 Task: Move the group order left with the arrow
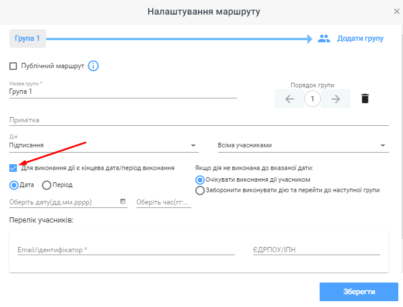click(289, 99)
